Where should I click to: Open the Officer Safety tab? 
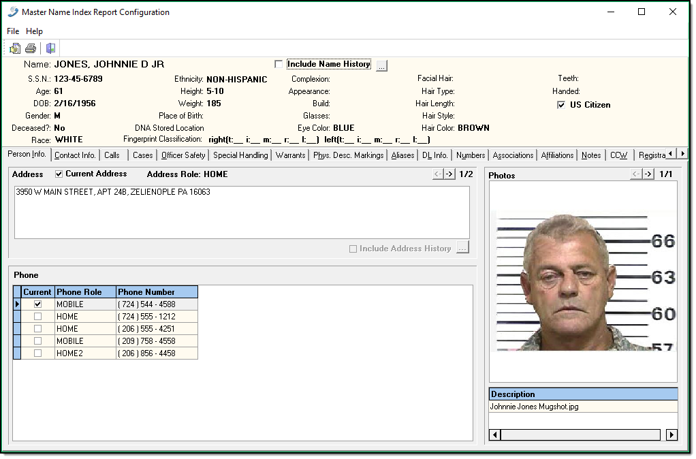pos(183,155)
